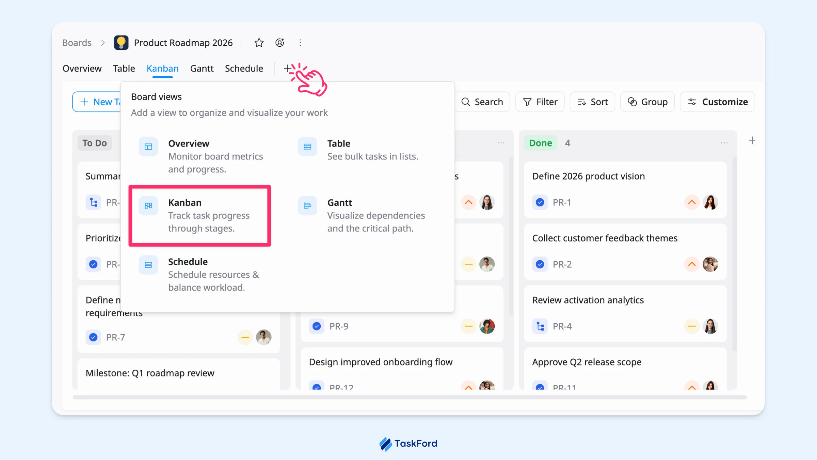Choose Kanban in the Board views menu
The image size is (817, 460).
[200, 215]
